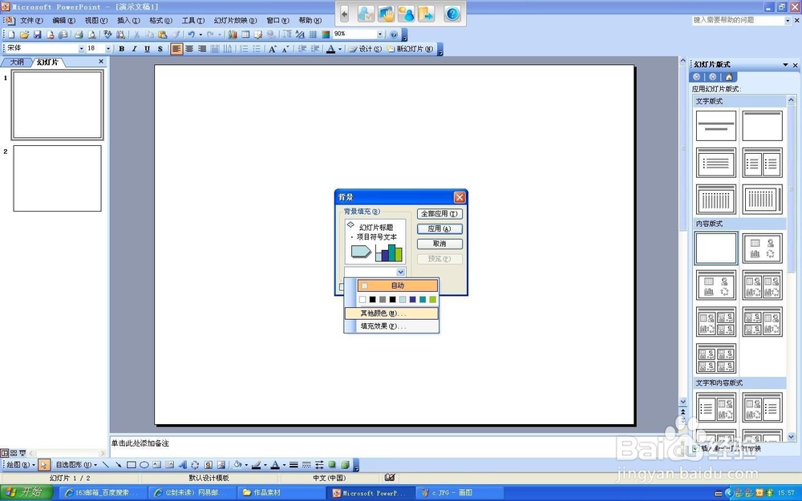Click the Insert Diagram icon

196,465
